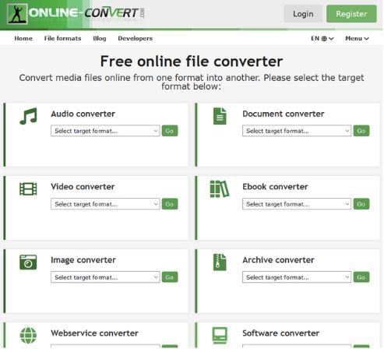The width and height of the screenshot is (384, 349).
Task: Click the Software converter computer icon
Action: coord(220,336)
